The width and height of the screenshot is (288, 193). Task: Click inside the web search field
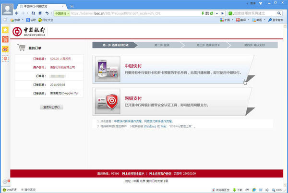pyautogui.click(x=254, y=13)
